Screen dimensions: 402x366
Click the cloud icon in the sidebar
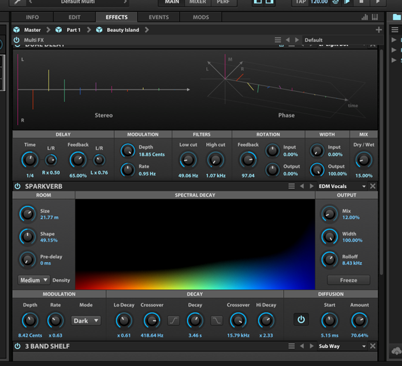pyautogui.click(x=396, y=351)
